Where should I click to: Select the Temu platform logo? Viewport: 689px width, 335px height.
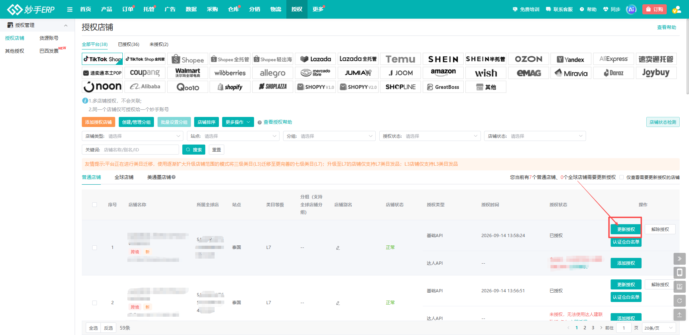[x=400, y=59]
